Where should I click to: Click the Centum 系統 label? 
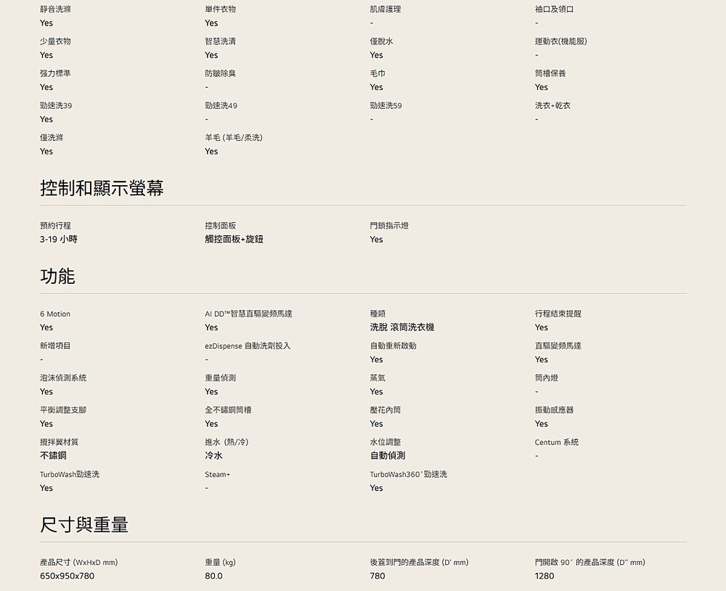[556, 443]
